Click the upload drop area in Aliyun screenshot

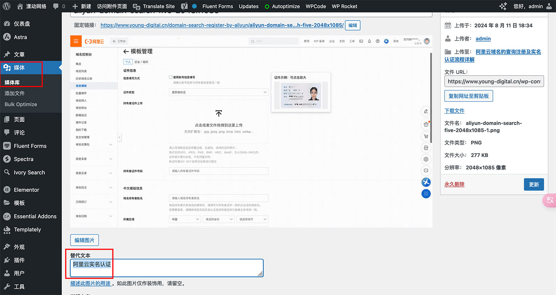[219, 121]
